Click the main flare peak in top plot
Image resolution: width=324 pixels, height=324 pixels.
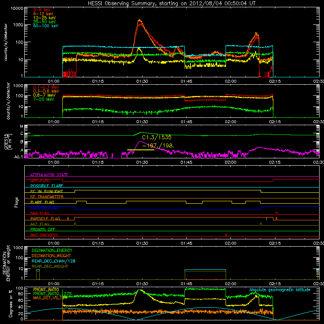tap(140, 20)
